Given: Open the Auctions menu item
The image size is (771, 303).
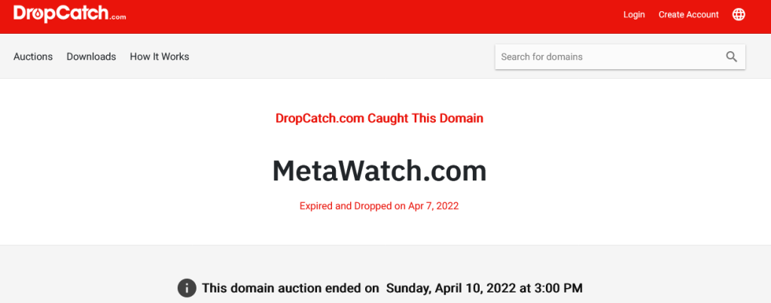Looking at the screenshot, I should coord(33,56).
